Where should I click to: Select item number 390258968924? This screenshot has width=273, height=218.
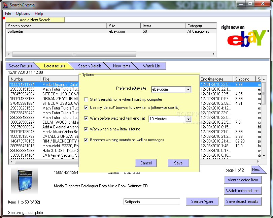point(22,127)
